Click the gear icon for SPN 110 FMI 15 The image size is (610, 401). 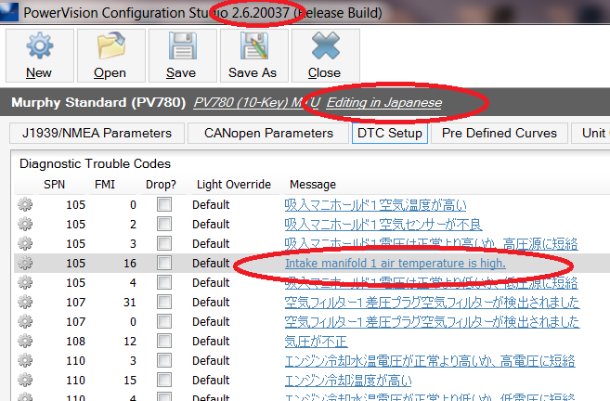25,380
